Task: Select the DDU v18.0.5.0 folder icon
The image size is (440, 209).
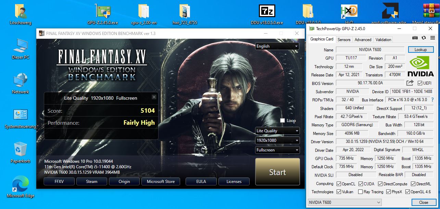Action: [x=308, y=15]
